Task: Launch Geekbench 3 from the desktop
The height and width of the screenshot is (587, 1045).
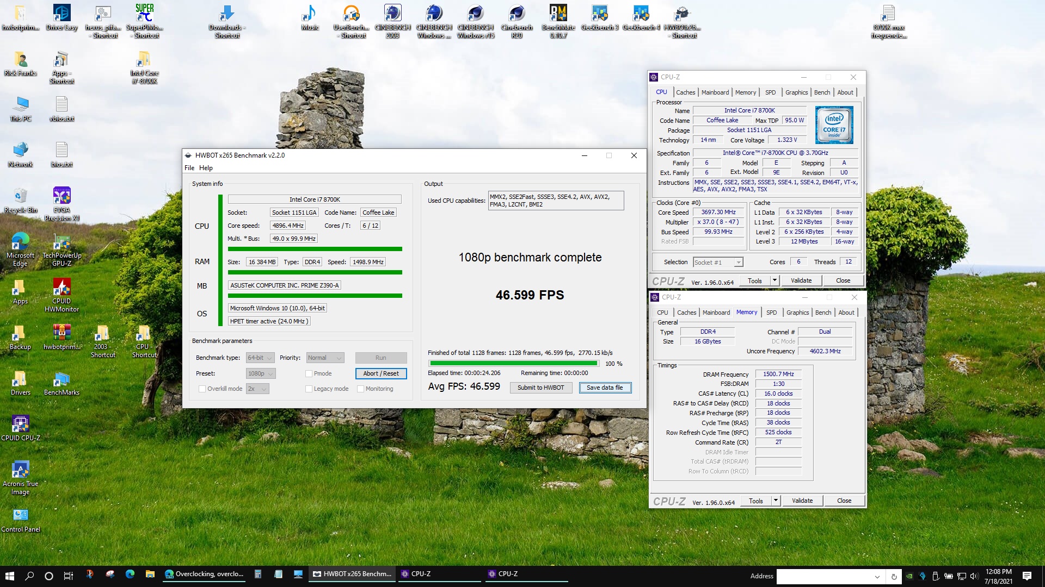Action: (x=599, y=17)
